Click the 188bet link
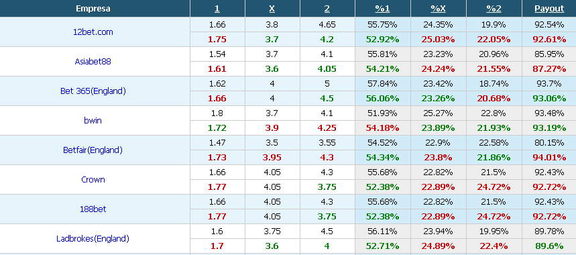Image resolution: width=576 pixels, height=255 pixels. [93, 209]
